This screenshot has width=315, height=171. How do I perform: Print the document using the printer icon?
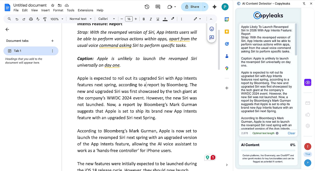coord(31,19)
